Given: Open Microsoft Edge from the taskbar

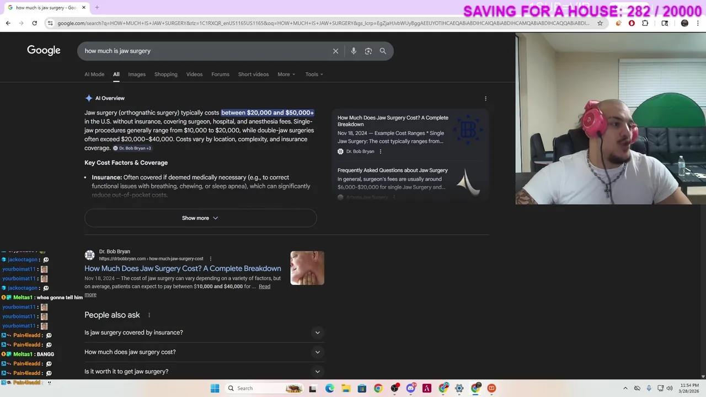Looking at the screenshot, I should tap(329, 388).
